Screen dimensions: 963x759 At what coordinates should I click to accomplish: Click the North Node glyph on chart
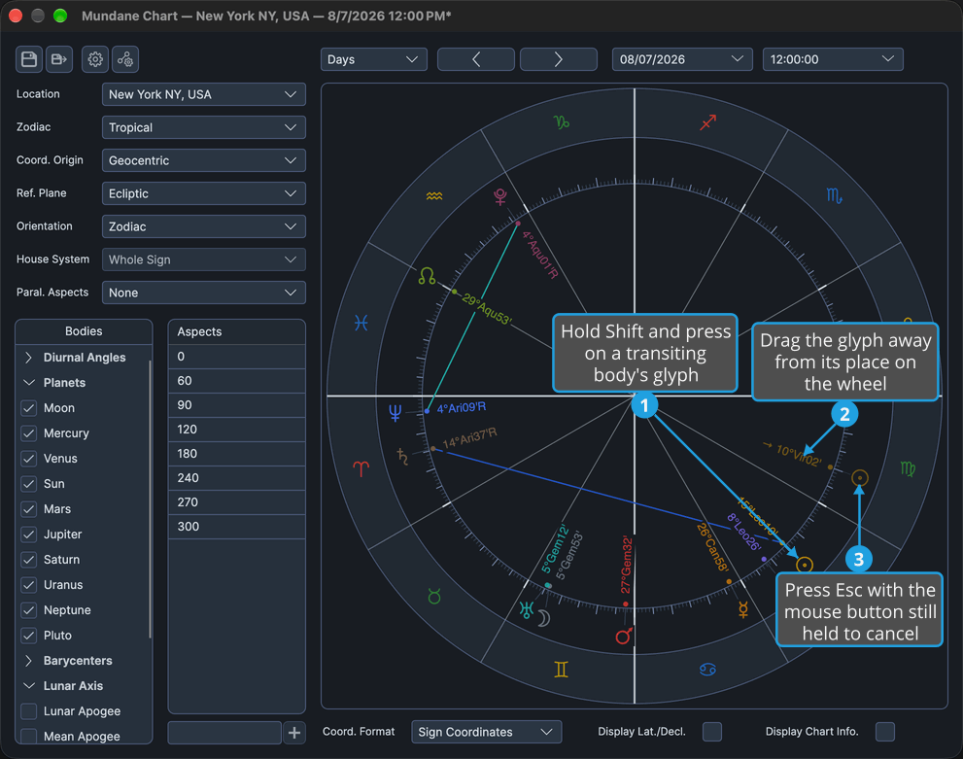427,276
